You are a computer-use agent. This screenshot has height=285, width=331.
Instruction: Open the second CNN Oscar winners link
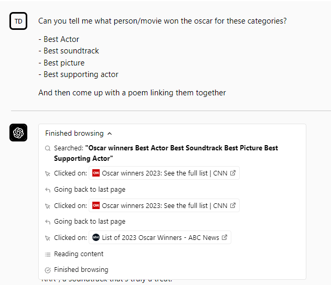164,205
